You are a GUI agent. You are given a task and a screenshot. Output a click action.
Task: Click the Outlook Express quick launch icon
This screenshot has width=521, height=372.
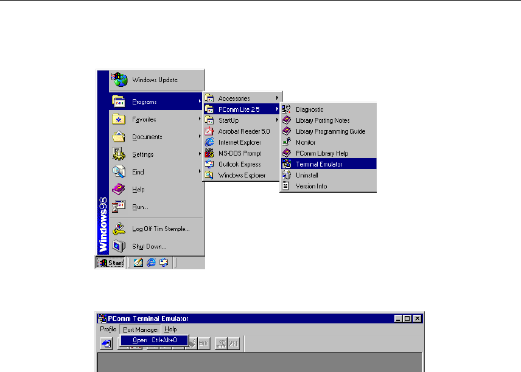[164, 263]
